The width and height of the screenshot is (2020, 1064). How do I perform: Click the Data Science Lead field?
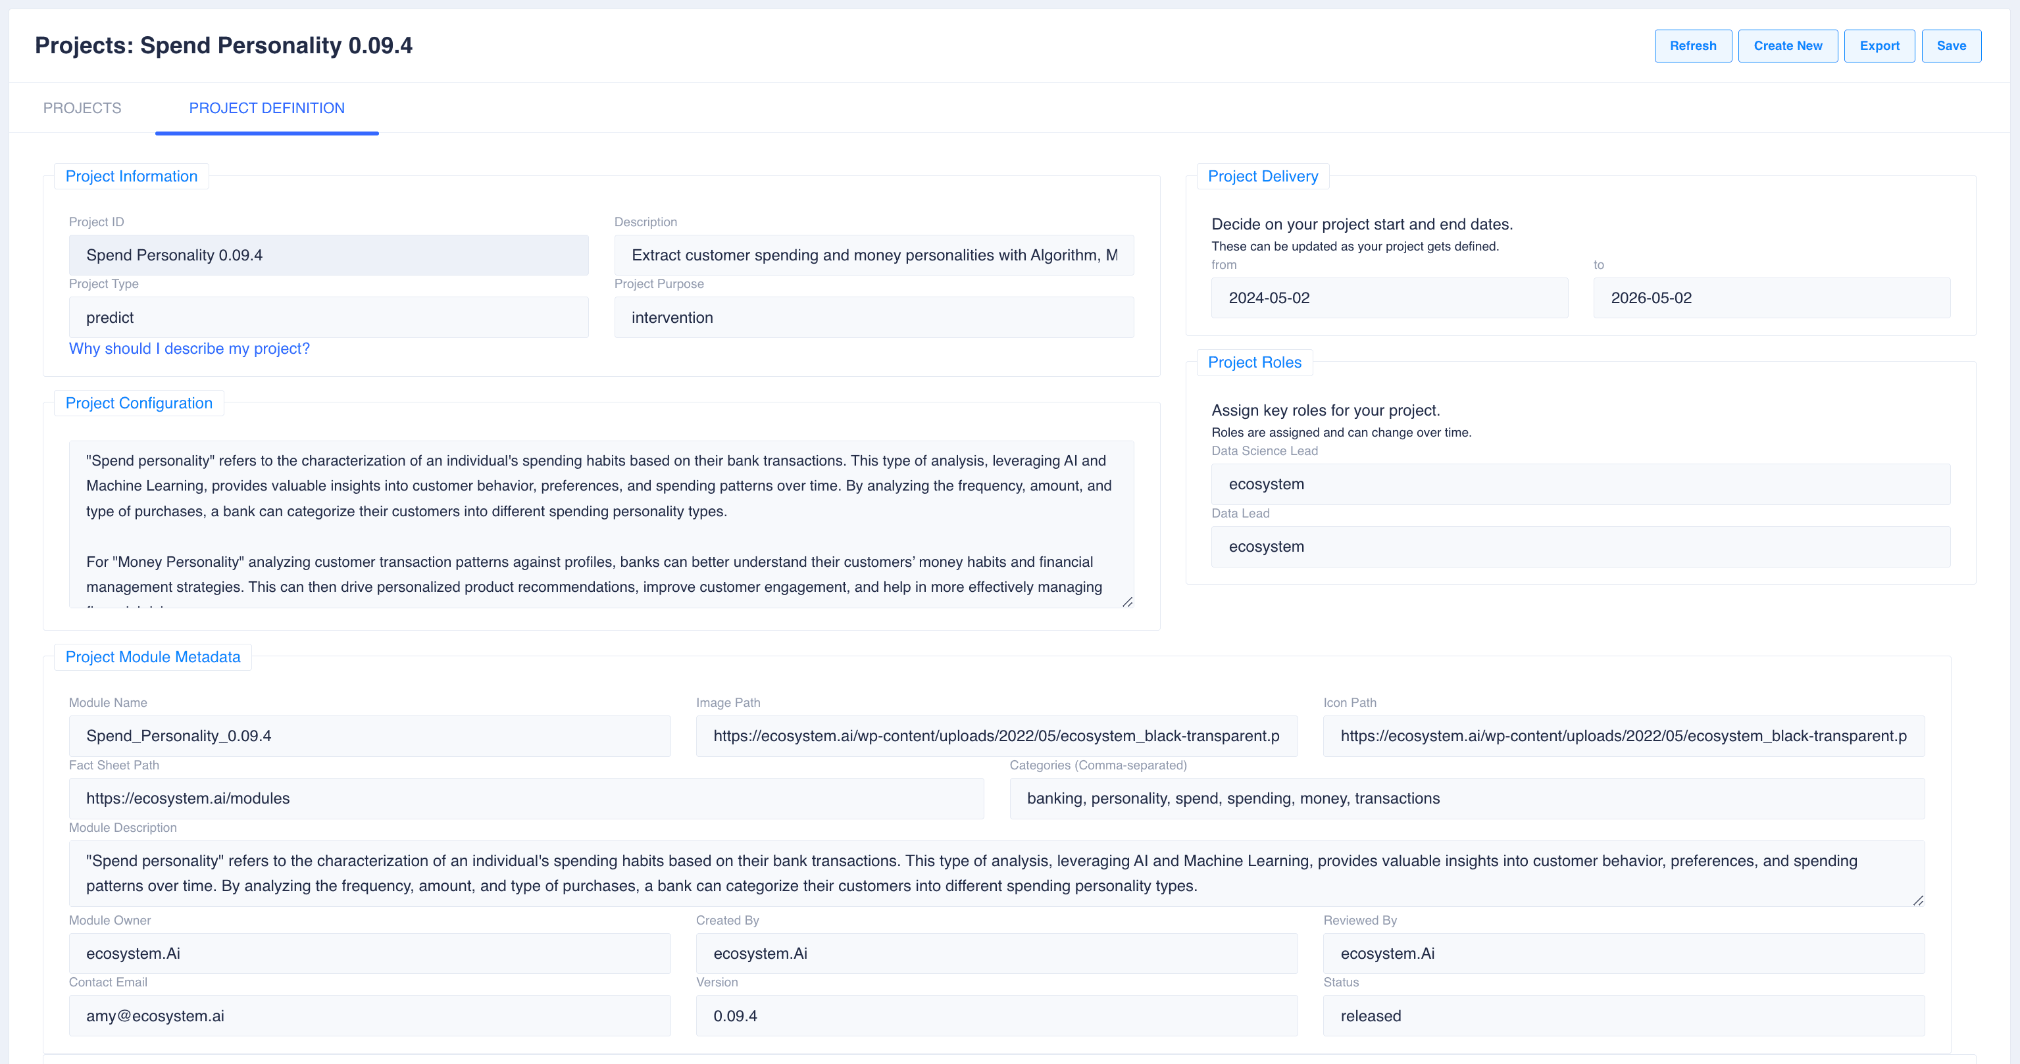(1580, 484)
